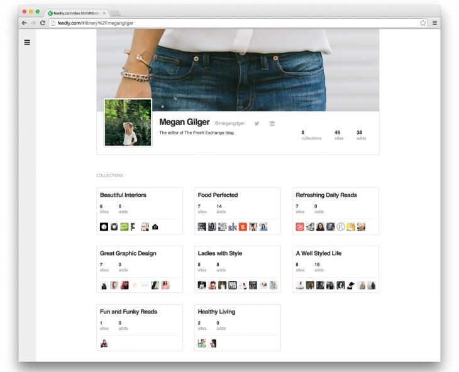Open the Beautiful Interiors collection
The width and height of the screenshot is (459, 372).
pos(123,195)
